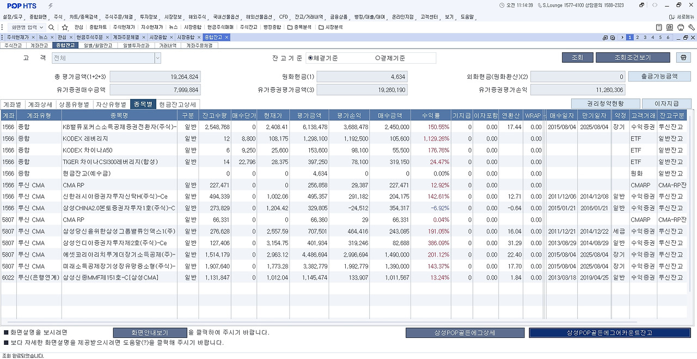
Task: Open the calculator icon in top-right toolbar
Action: click(x=659, y=27)
